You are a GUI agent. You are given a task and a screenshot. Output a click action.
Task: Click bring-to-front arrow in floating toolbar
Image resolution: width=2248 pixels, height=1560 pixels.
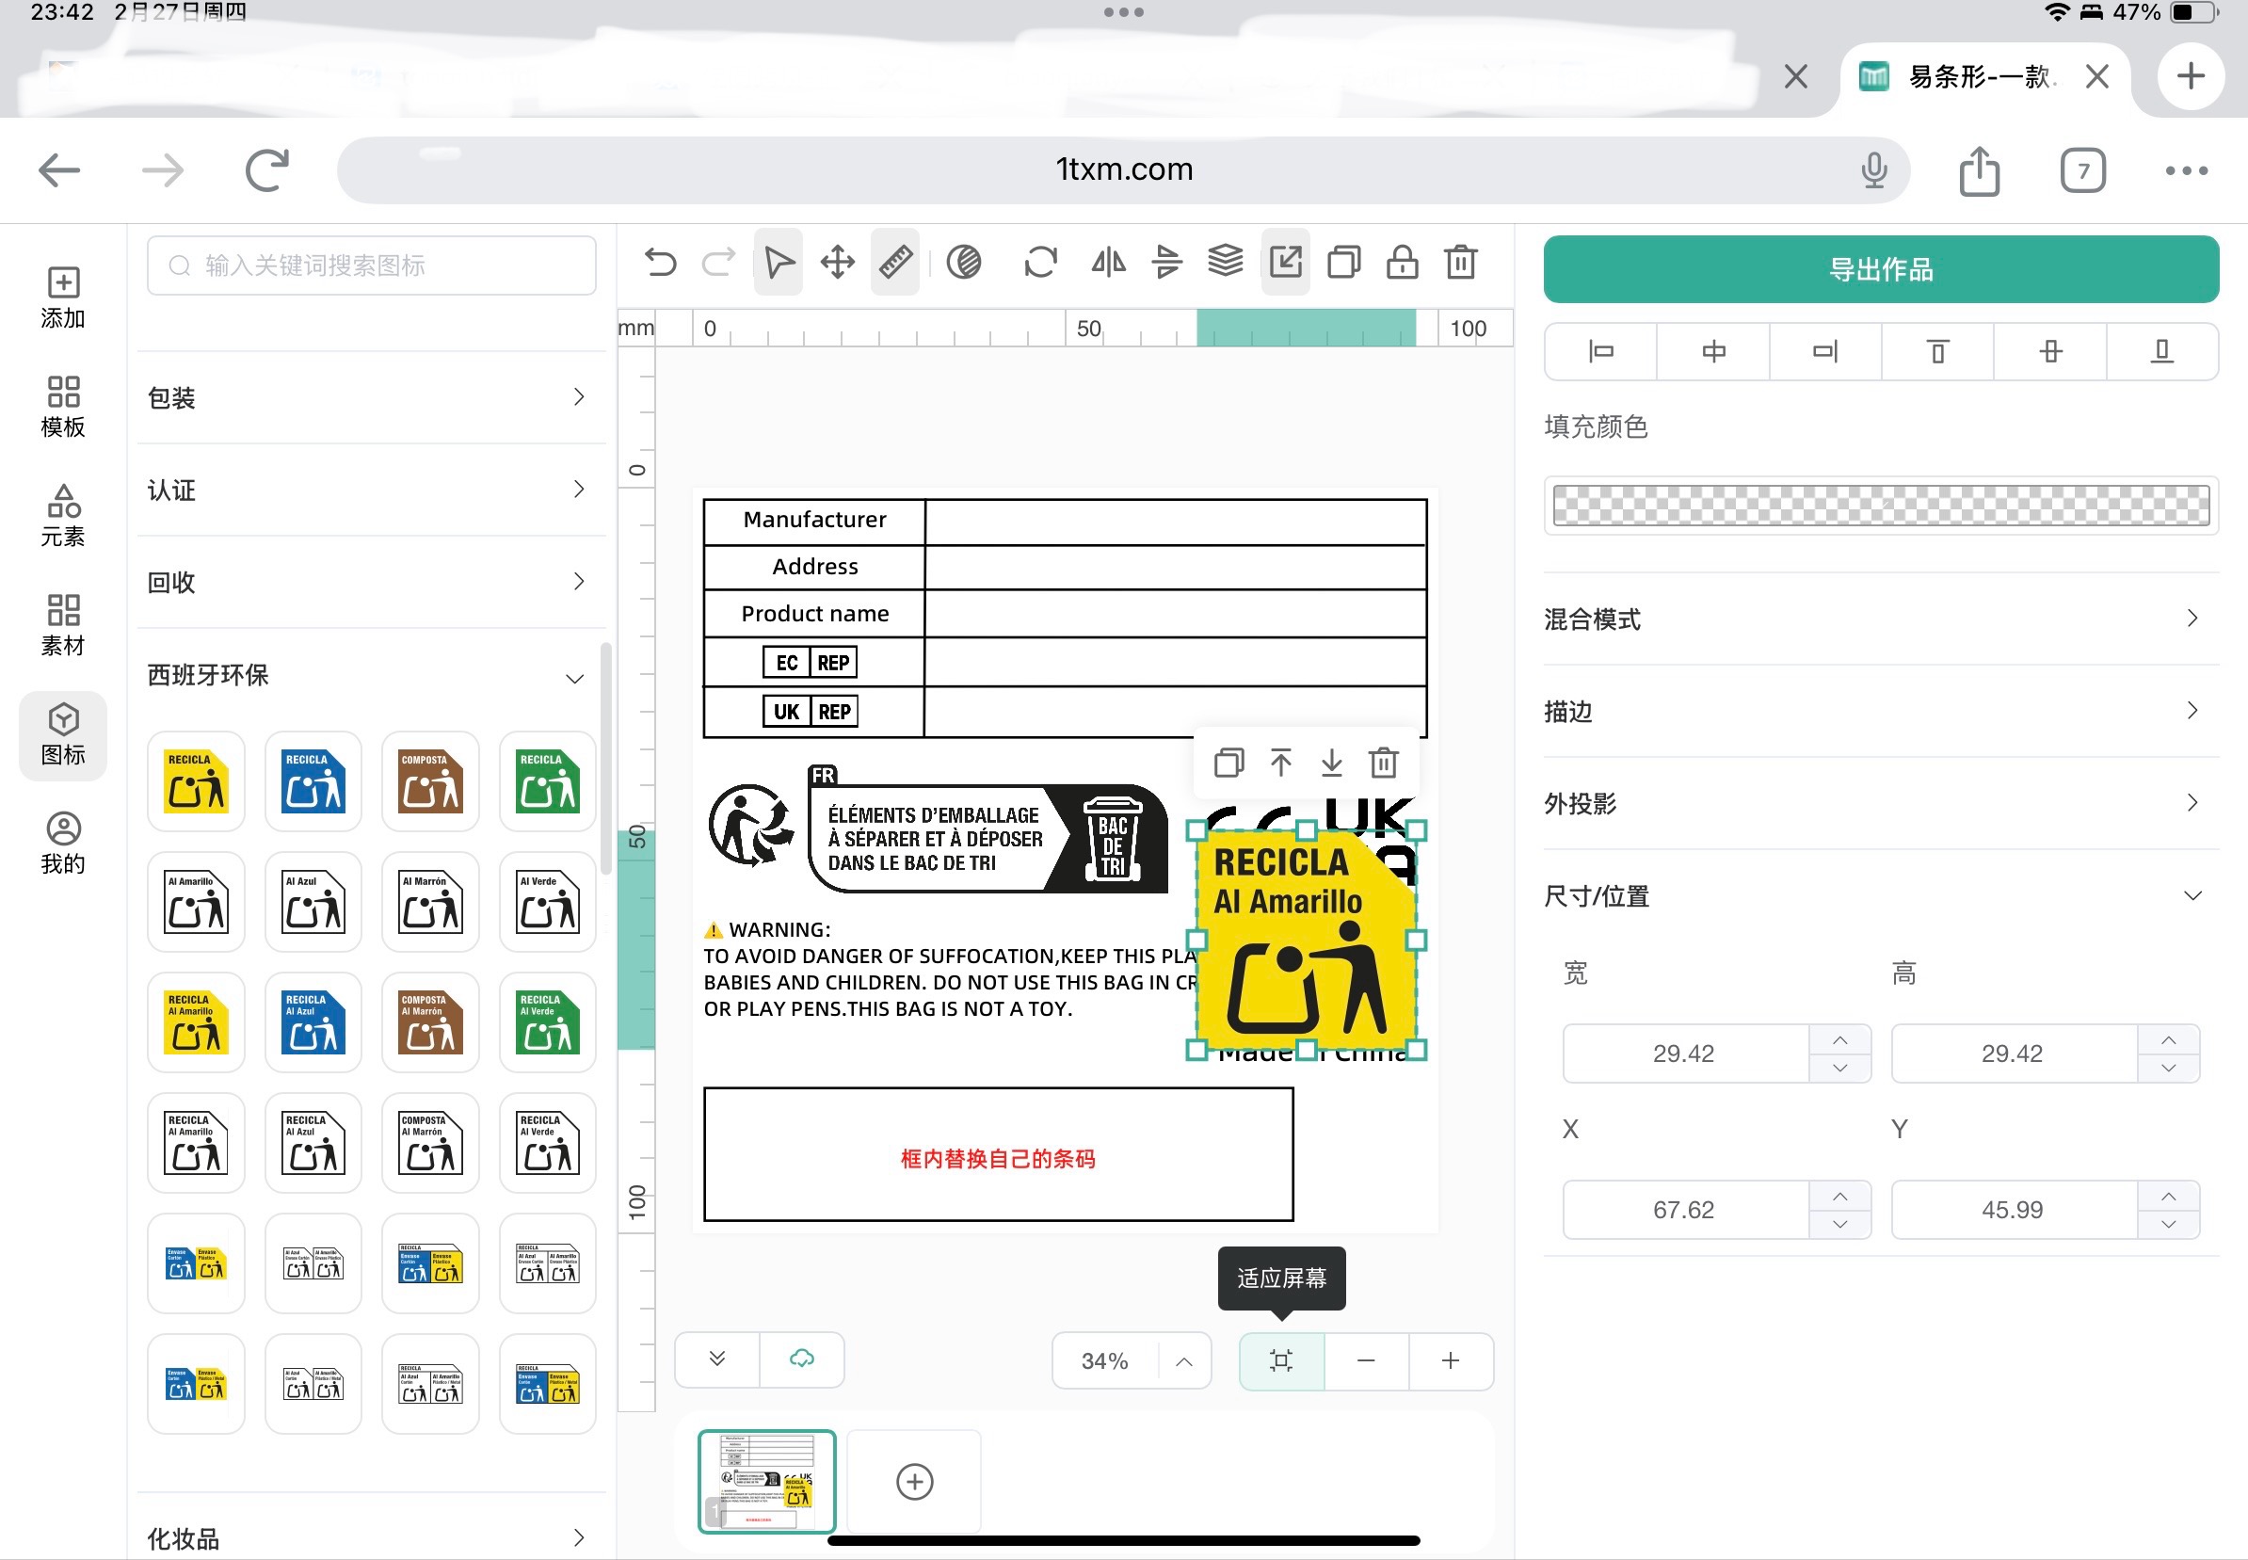[x=1280, y=763]
